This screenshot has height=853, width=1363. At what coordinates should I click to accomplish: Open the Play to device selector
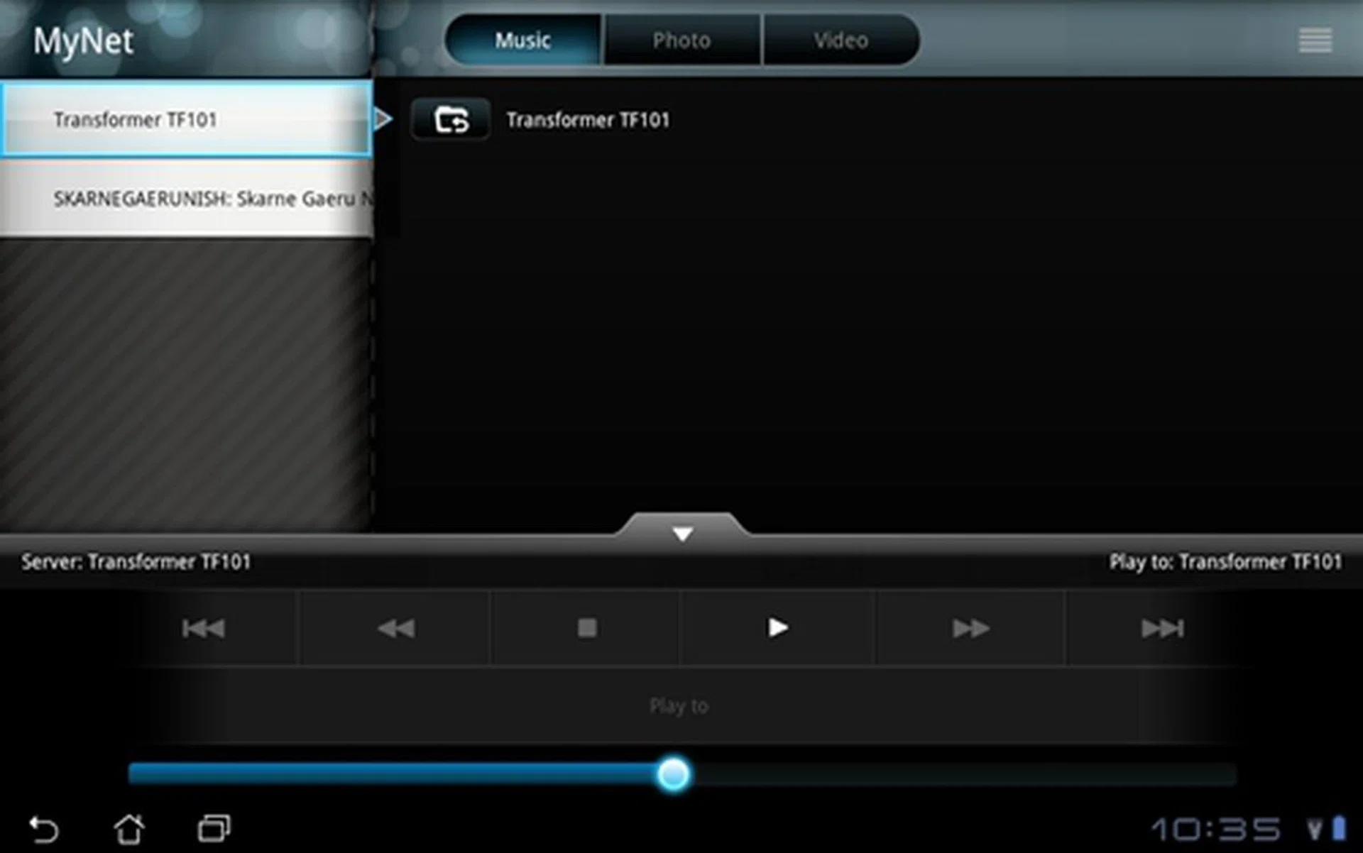679,705
